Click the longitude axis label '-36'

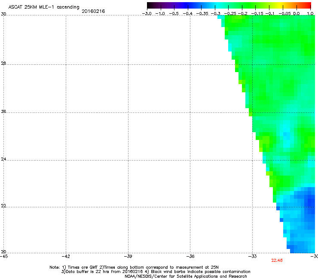click(190, 256)
